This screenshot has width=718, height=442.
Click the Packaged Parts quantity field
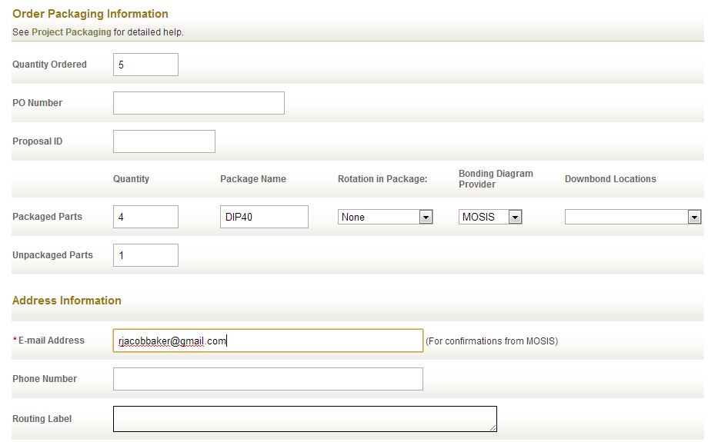tap(145, 217)
